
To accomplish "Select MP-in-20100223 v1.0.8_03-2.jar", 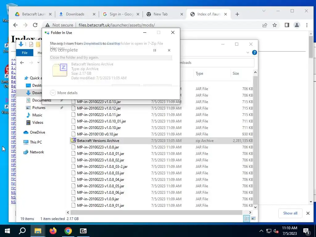I will click(102, 167).
